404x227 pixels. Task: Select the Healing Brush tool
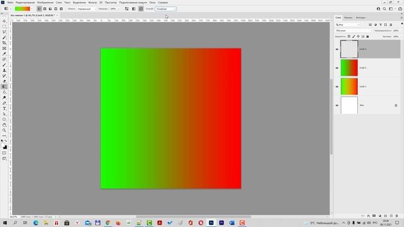[4, 59]
